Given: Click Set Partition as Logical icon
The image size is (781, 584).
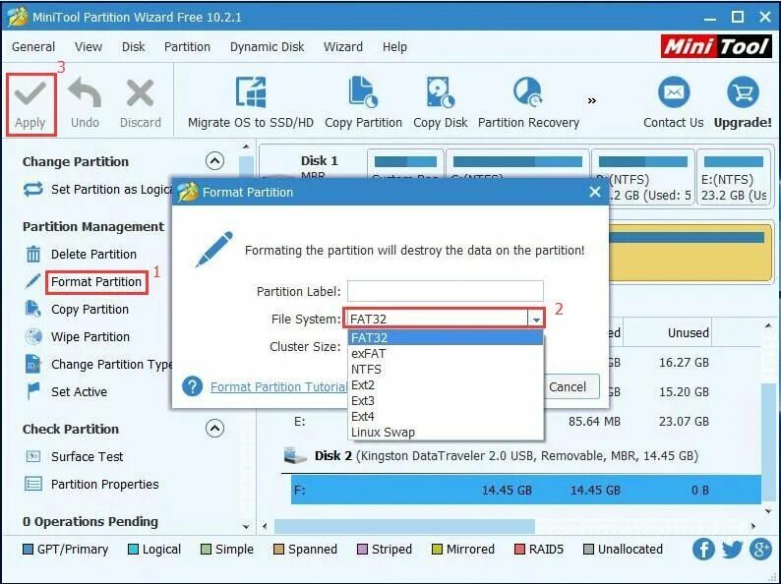Looking at the screenshot, I should pos(32,189).
